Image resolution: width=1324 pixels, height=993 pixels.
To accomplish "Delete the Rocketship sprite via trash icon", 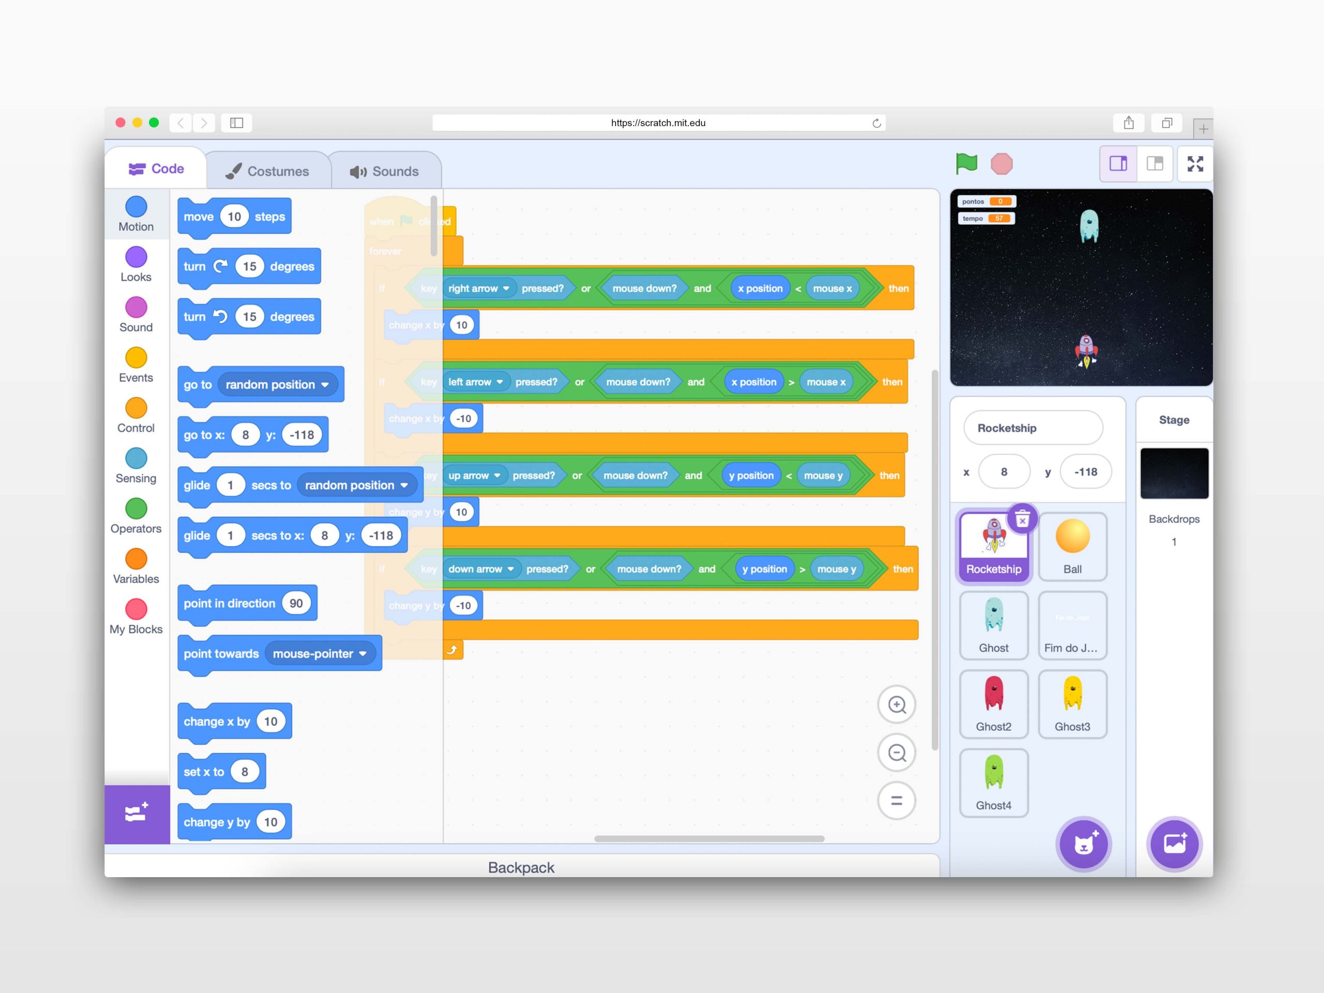I will point(1022,519).
